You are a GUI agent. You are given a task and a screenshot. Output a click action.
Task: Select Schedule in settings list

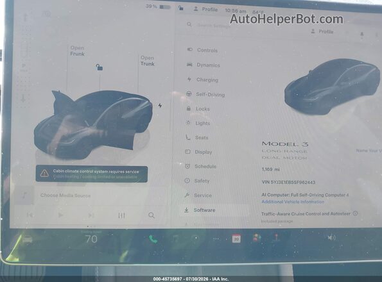[x=200, y=166]
